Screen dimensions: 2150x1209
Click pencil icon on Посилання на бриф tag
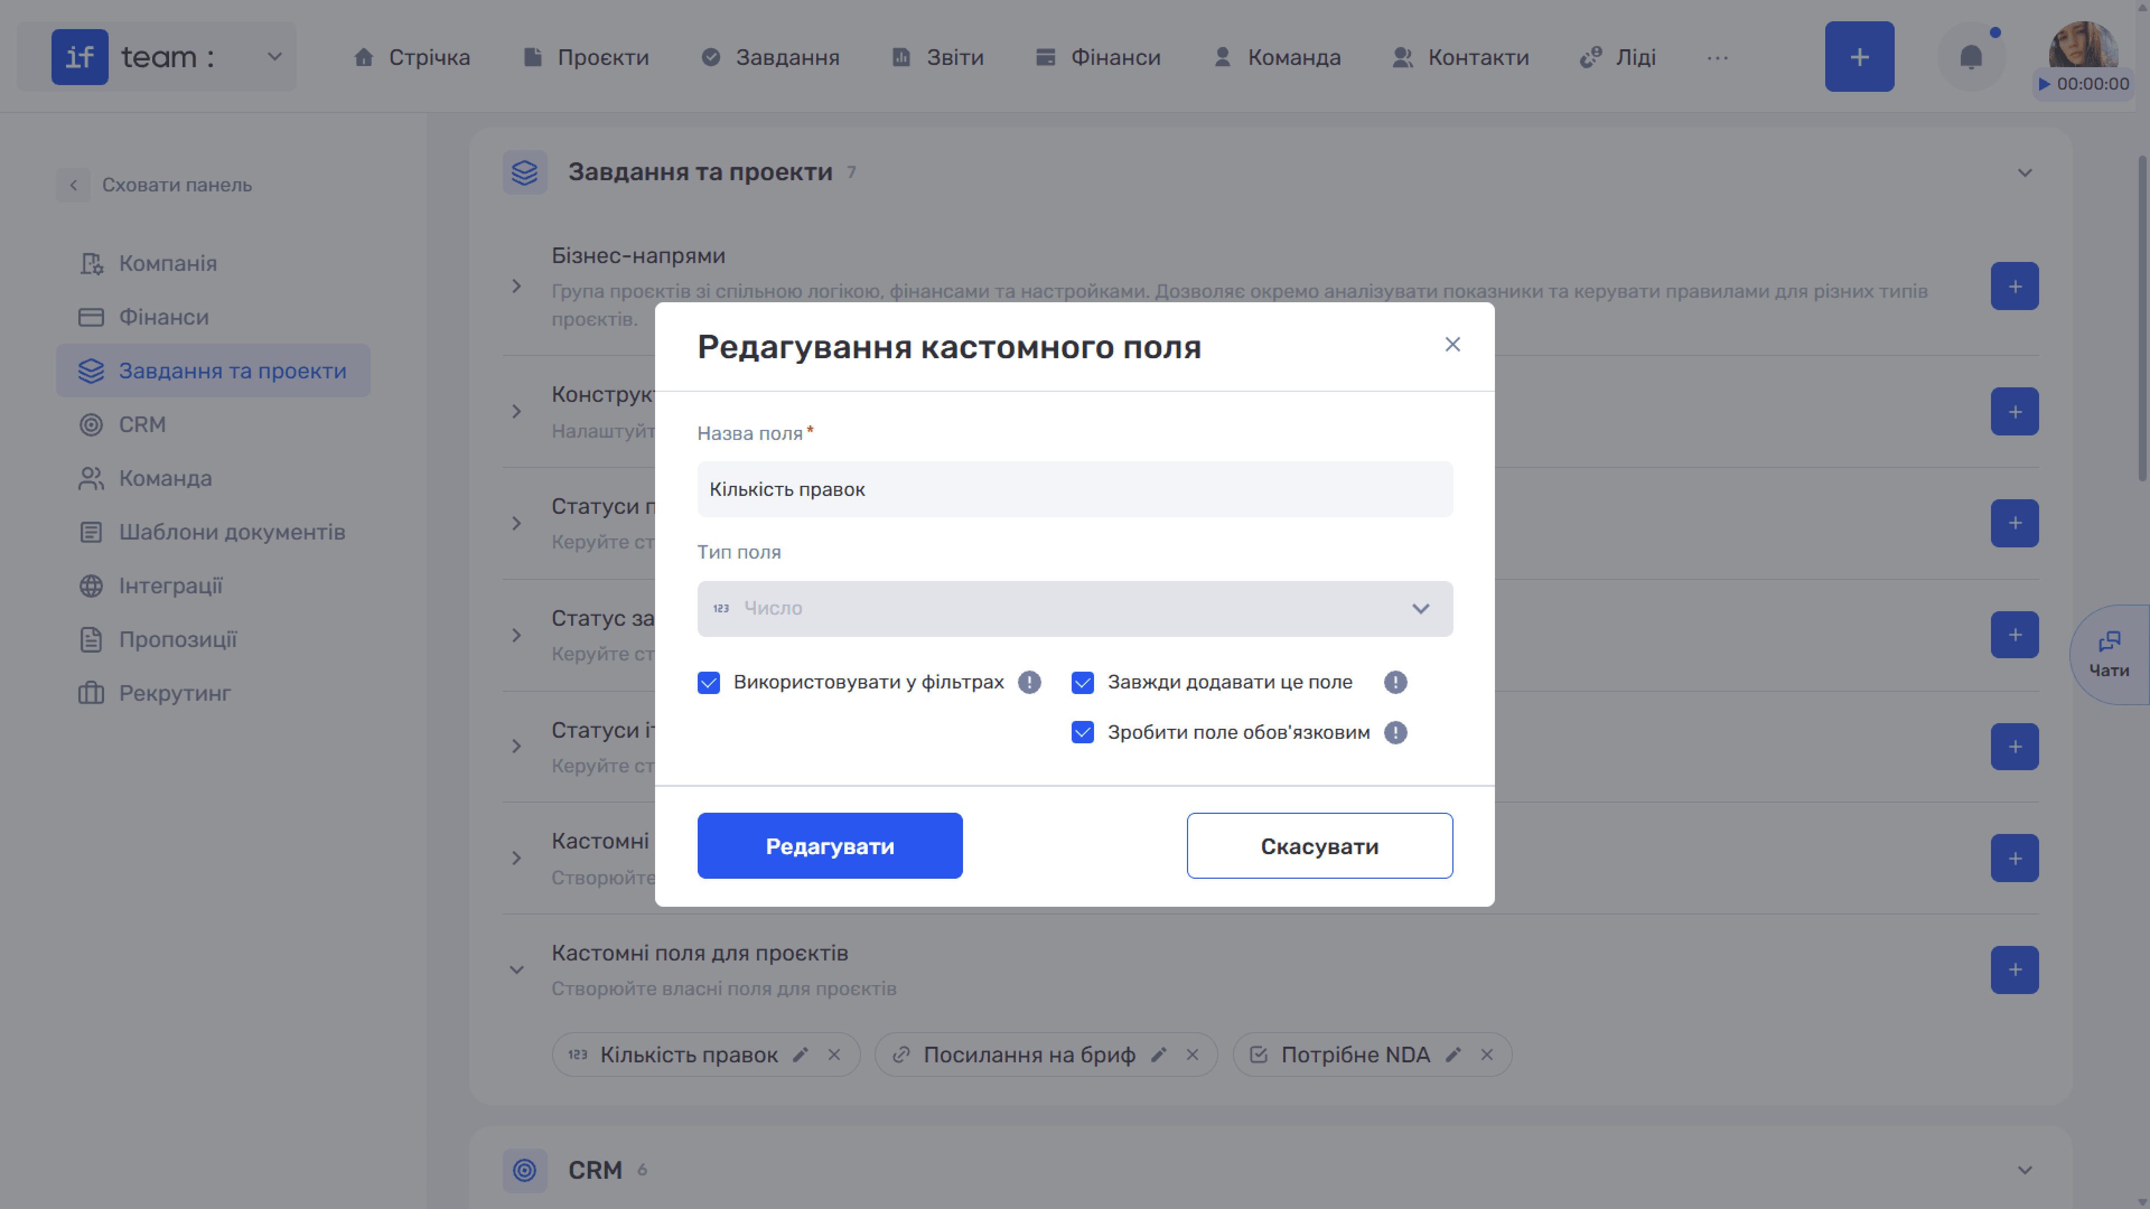tap(1158, 1055)
